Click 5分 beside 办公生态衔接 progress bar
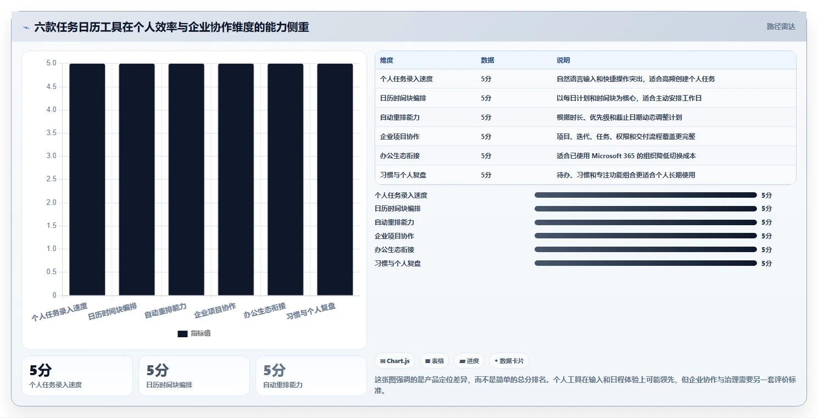This screenshot has width=818, height=418. 767,250
